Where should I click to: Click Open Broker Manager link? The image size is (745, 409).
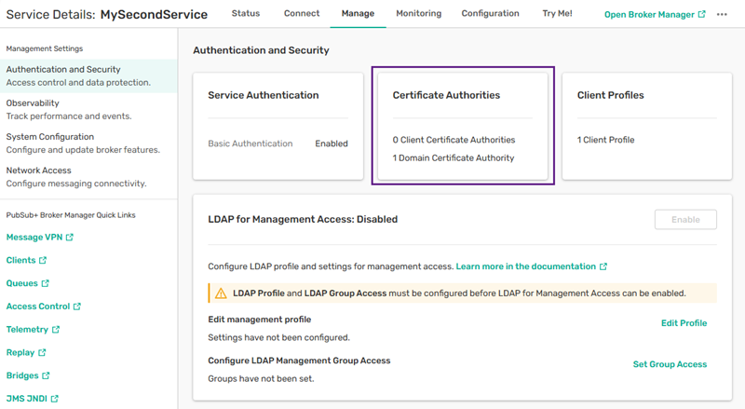coord(655,14)
